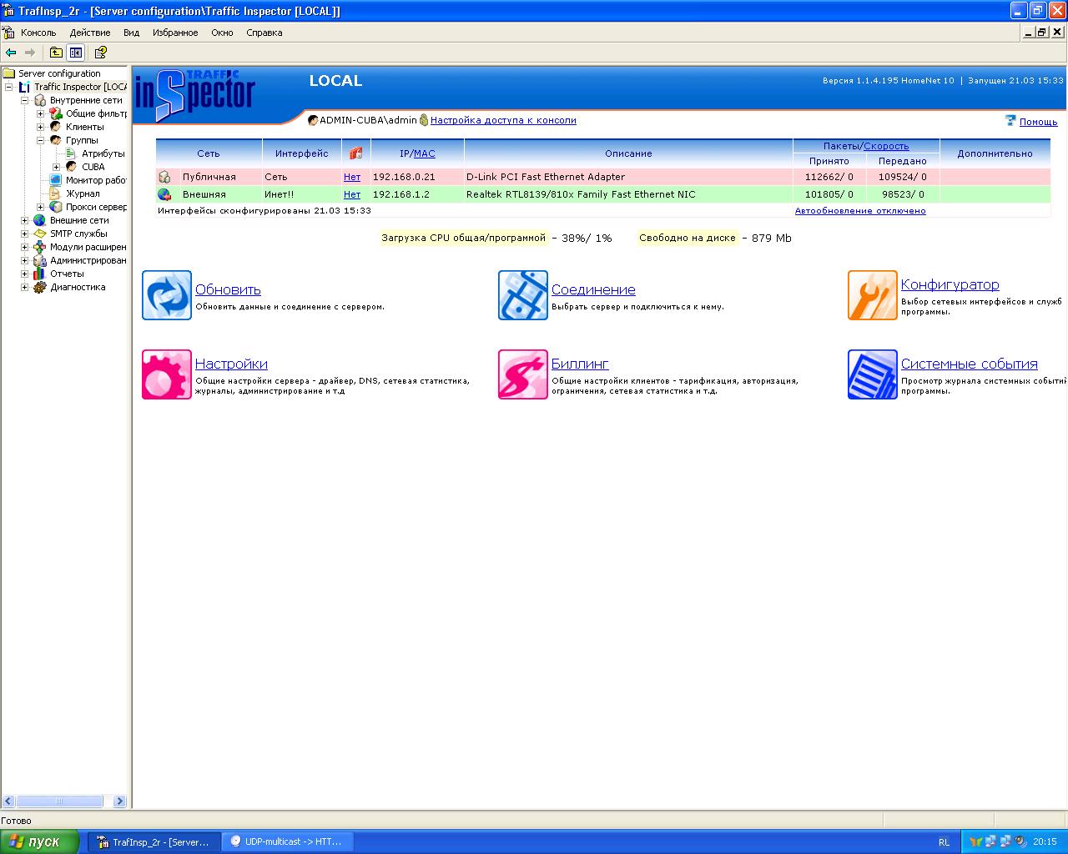Click the tree pane horizontal scrollbar thumb
The image size is (1068, 854).
tap(59, 801)
